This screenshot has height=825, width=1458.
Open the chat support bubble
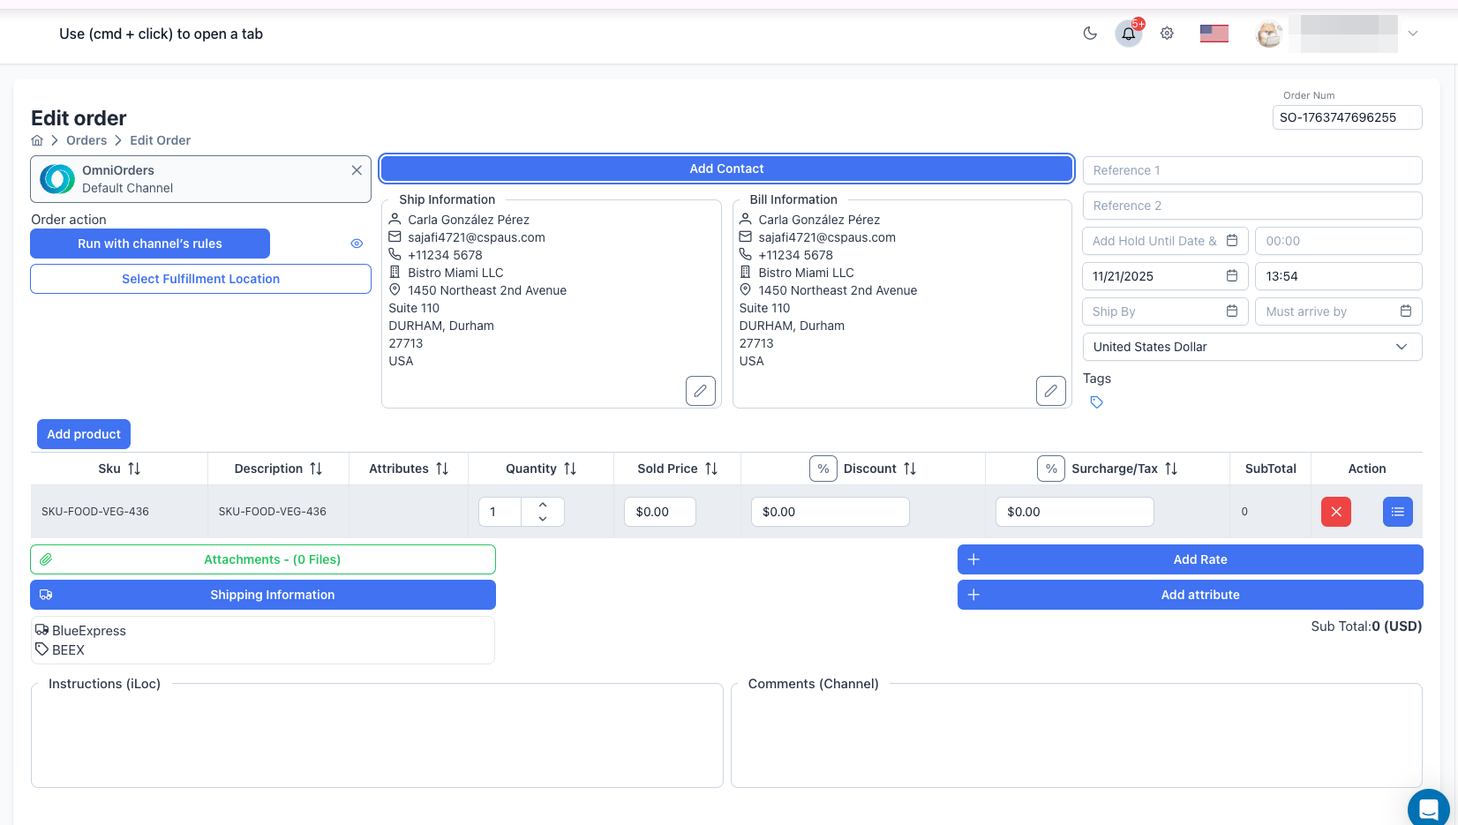(1428, 807)
